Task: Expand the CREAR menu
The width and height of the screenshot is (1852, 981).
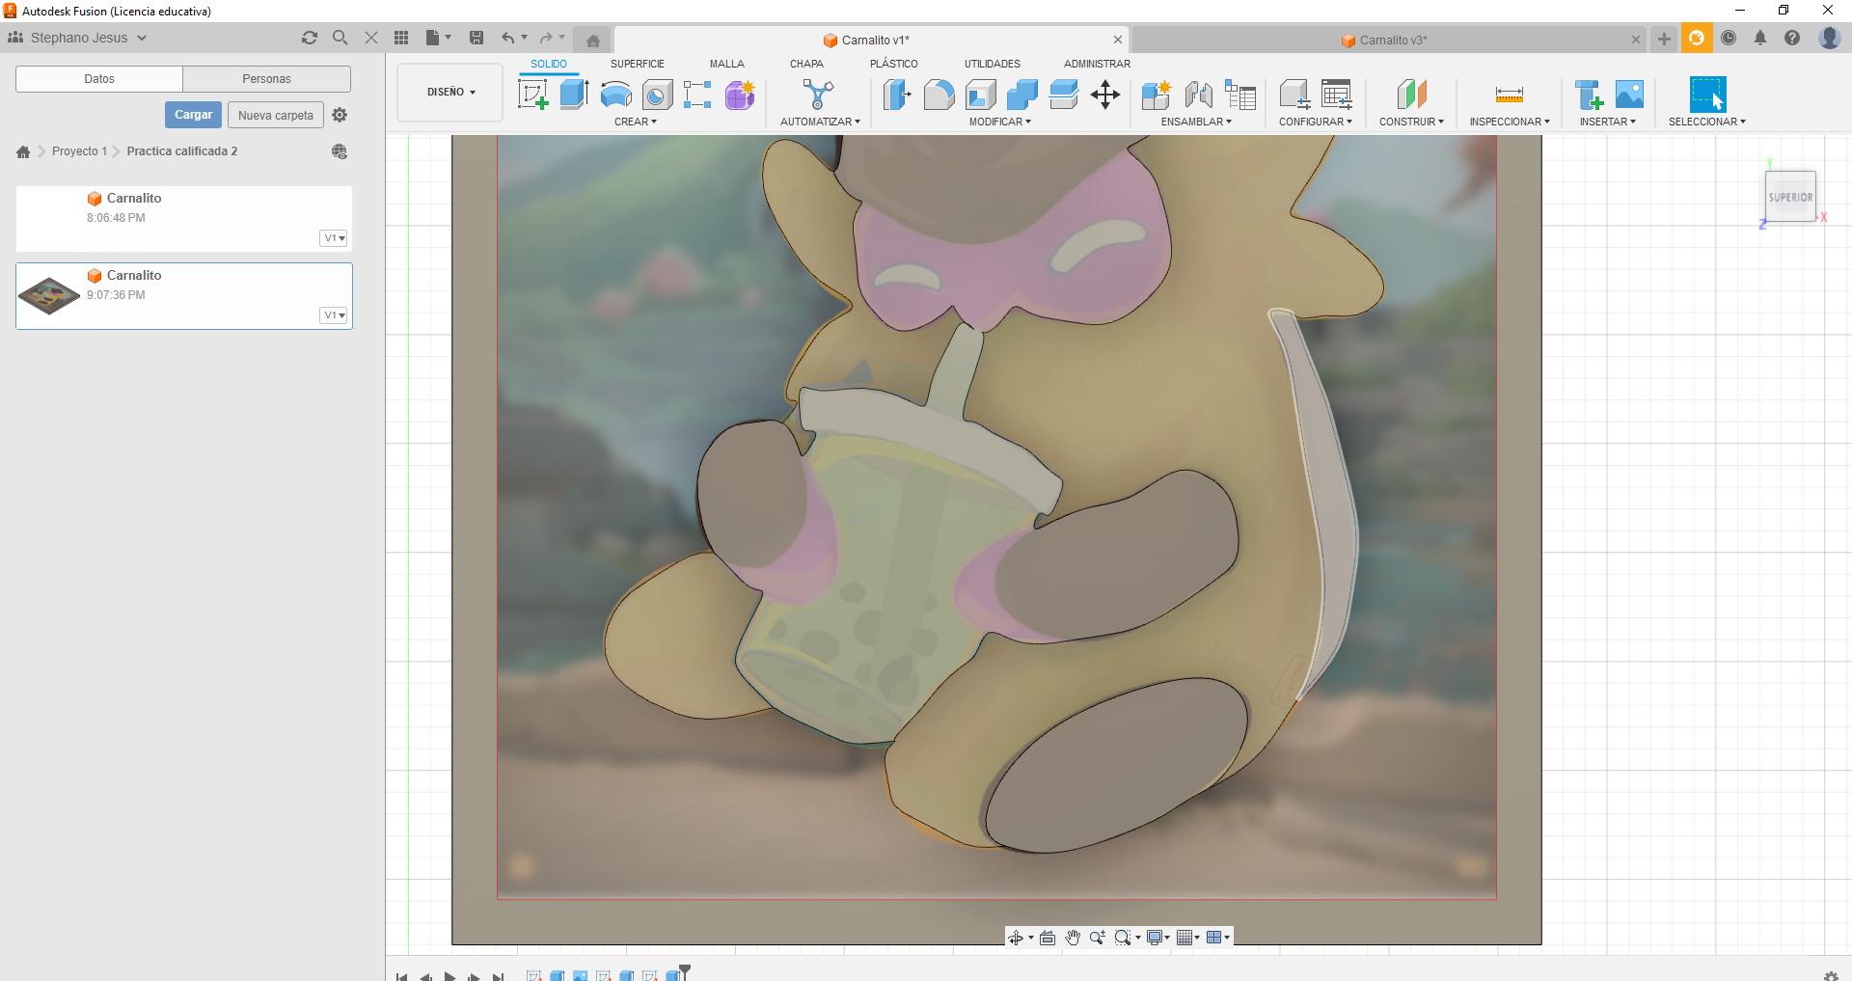Action: pyautogui.click(x=636, y=122)
